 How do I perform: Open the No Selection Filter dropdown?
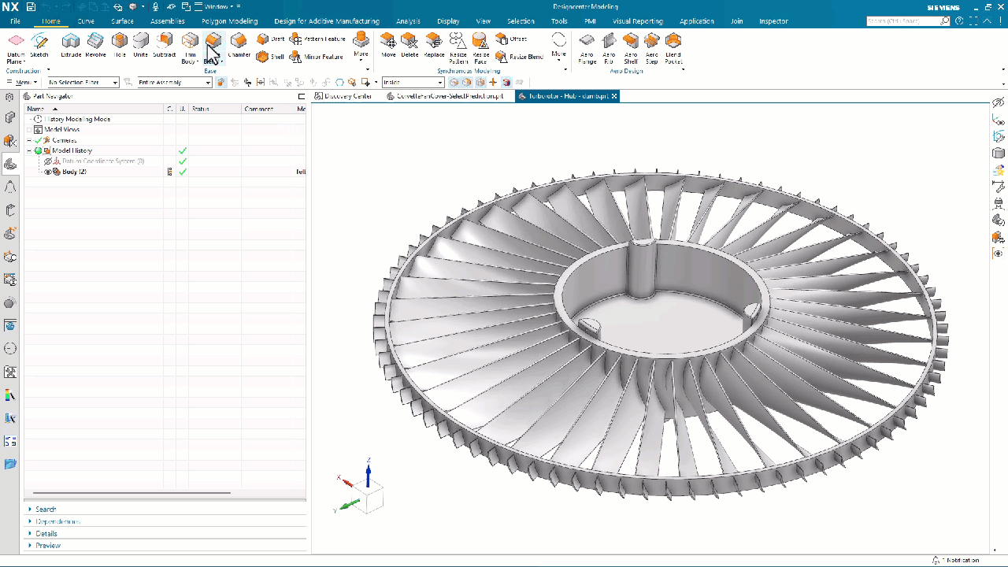point(115,83)
